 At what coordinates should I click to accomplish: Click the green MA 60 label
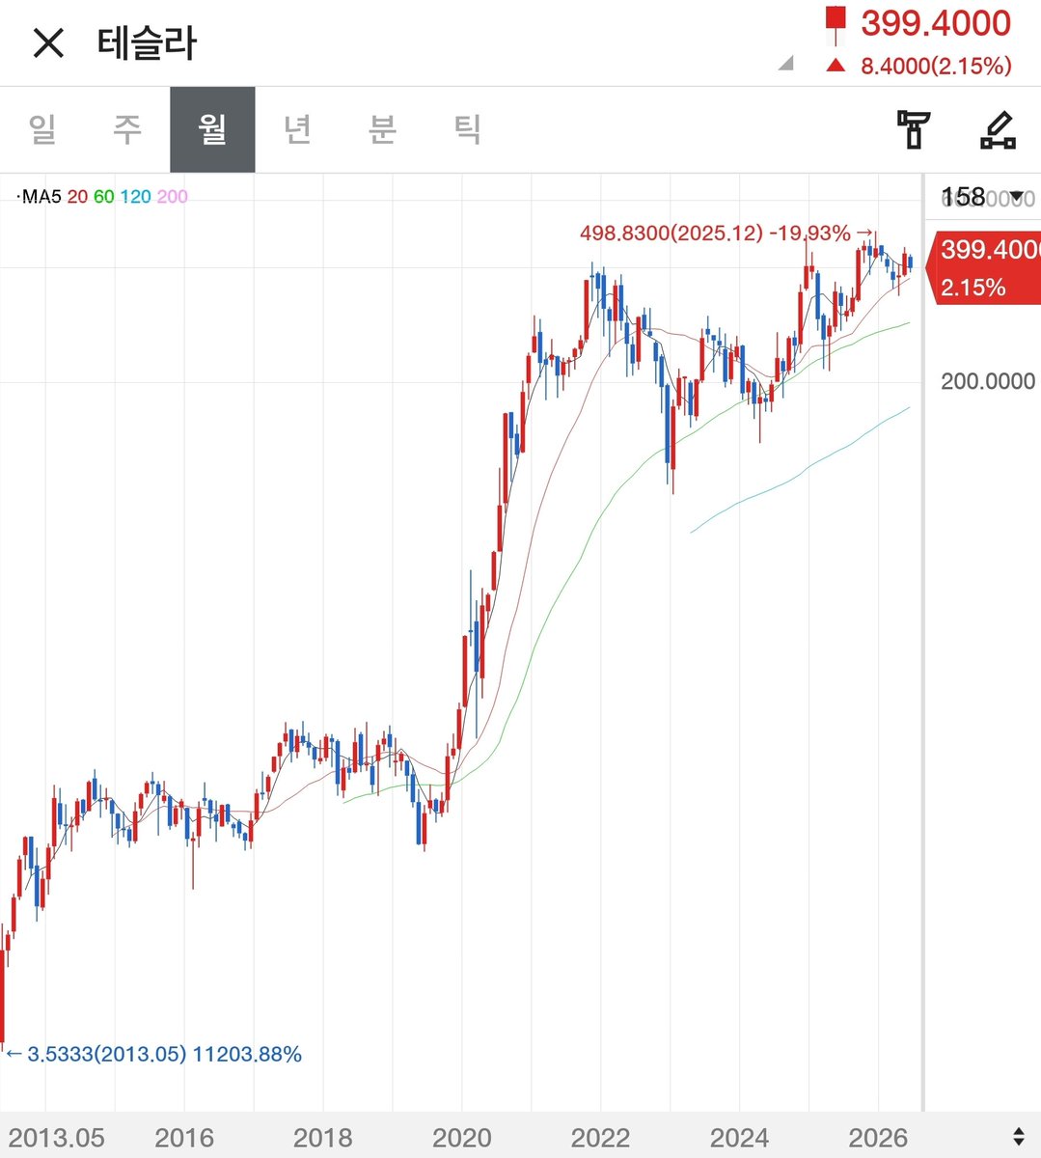click(103, 197)
